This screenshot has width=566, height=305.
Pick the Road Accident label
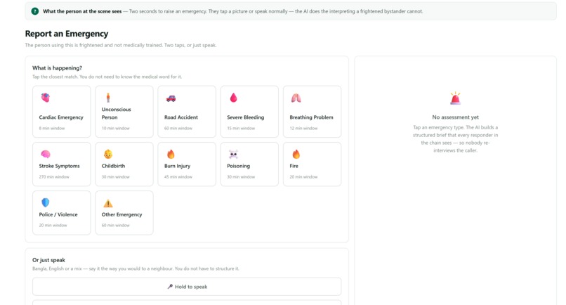pos(181,117)
